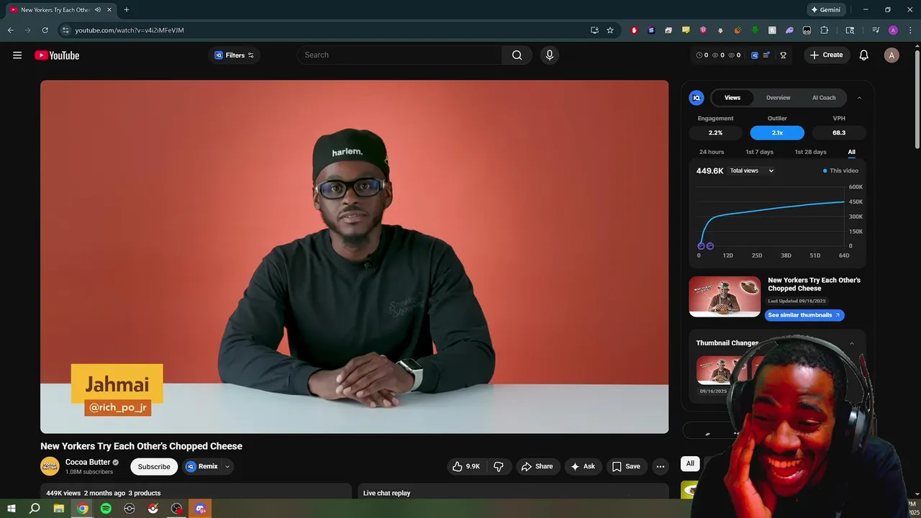This screenshot has height=518, width=921.
Task: Open the video thumbnail in vidIQ panel
Action: pyautogui.click(x=725, y=296)
